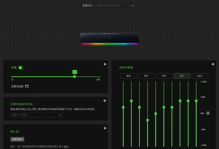Click the 输入源 heading

point(15,131)
